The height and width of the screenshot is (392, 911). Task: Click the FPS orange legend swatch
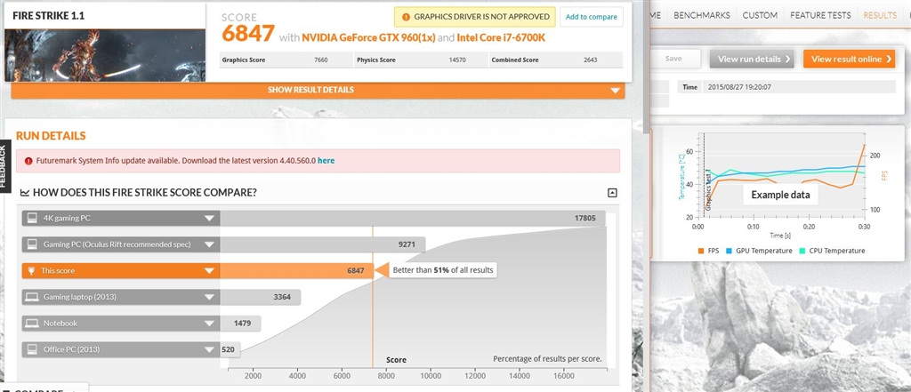pos(701,251)
